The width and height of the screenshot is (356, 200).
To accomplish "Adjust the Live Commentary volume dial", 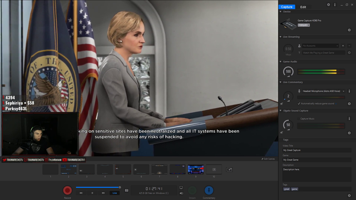I will [288, 96].
